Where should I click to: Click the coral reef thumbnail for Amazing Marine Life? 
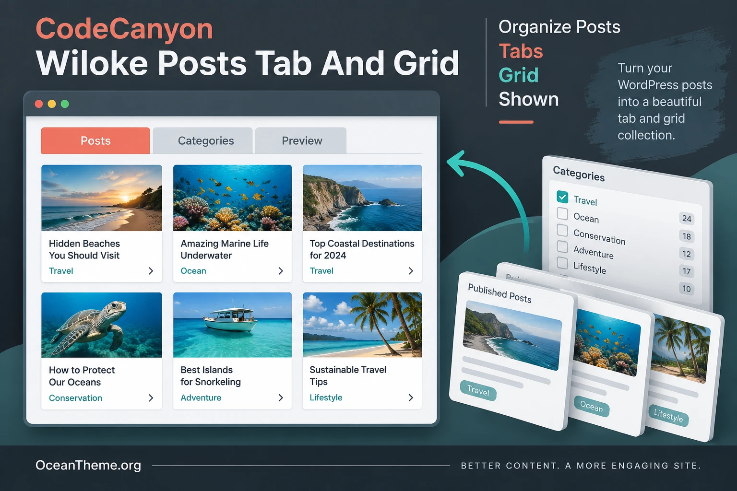(x=233, y=198)
